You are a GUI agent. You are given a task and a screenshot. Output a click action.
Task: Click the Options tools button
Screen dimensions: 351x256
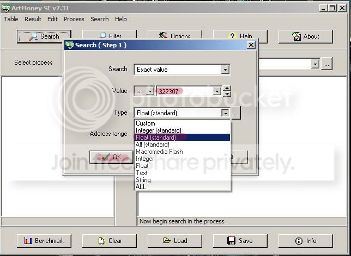175,35
